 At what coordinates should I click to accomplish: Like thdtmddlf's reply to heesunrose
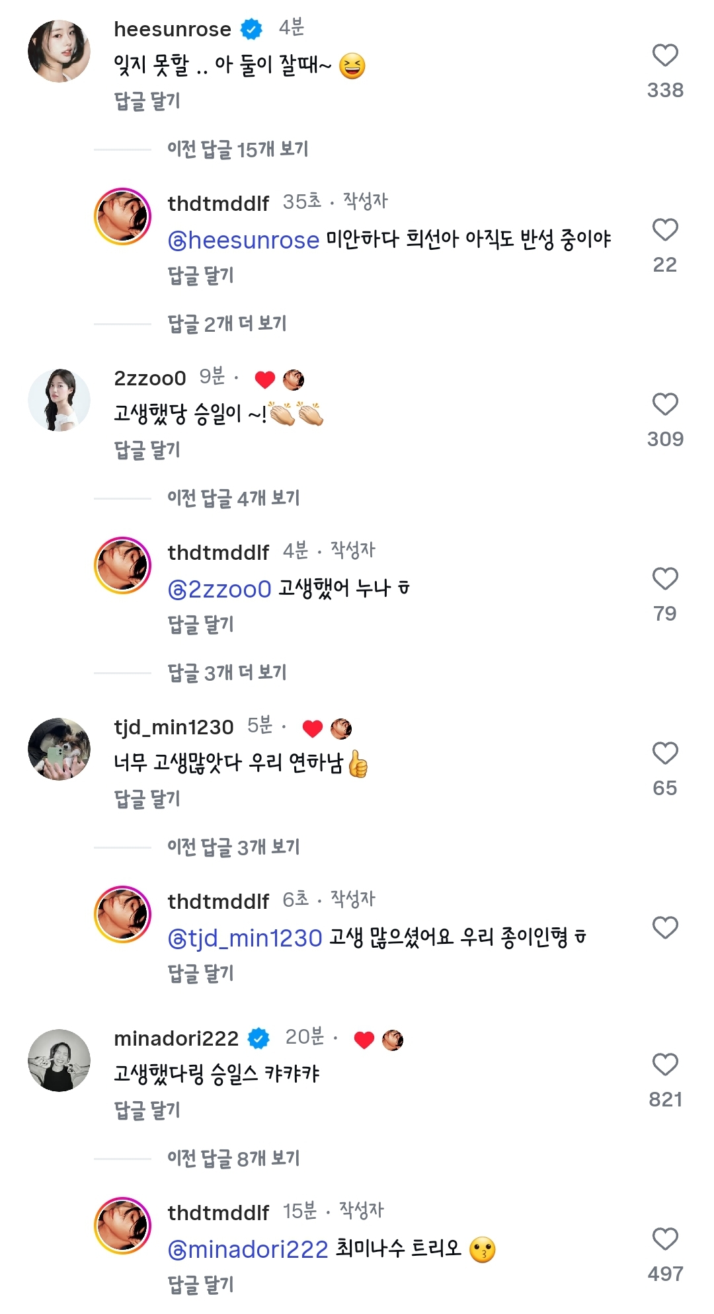click(665, 230)
